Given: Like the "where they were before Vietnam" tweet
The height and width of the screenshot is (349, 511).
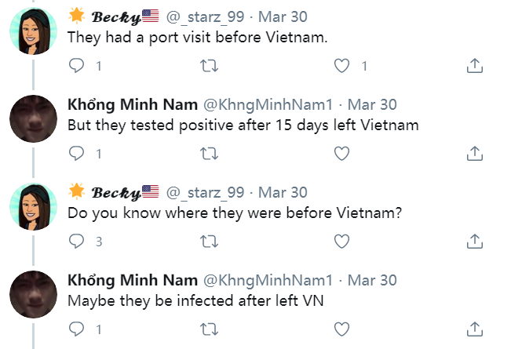Looking at the screenshot, I should [341, 242].
